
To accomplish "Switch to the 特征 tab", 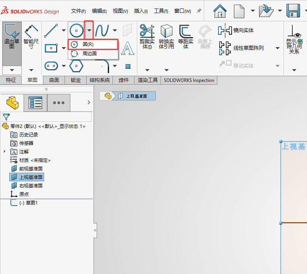I will [11, 80].
